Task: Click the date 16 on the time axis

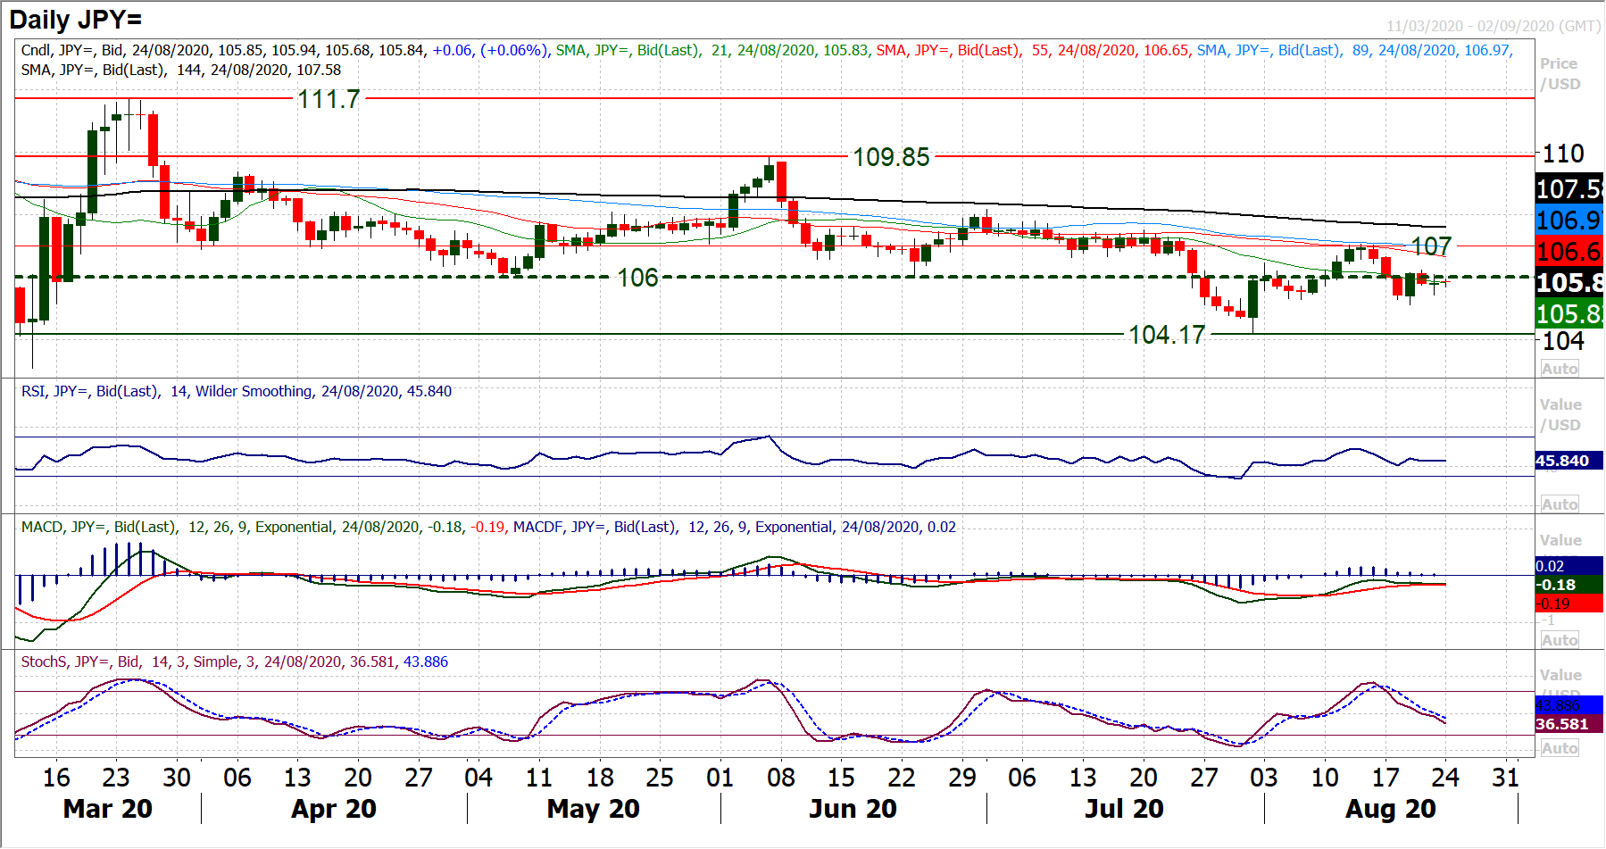Action: click(56, 778)
